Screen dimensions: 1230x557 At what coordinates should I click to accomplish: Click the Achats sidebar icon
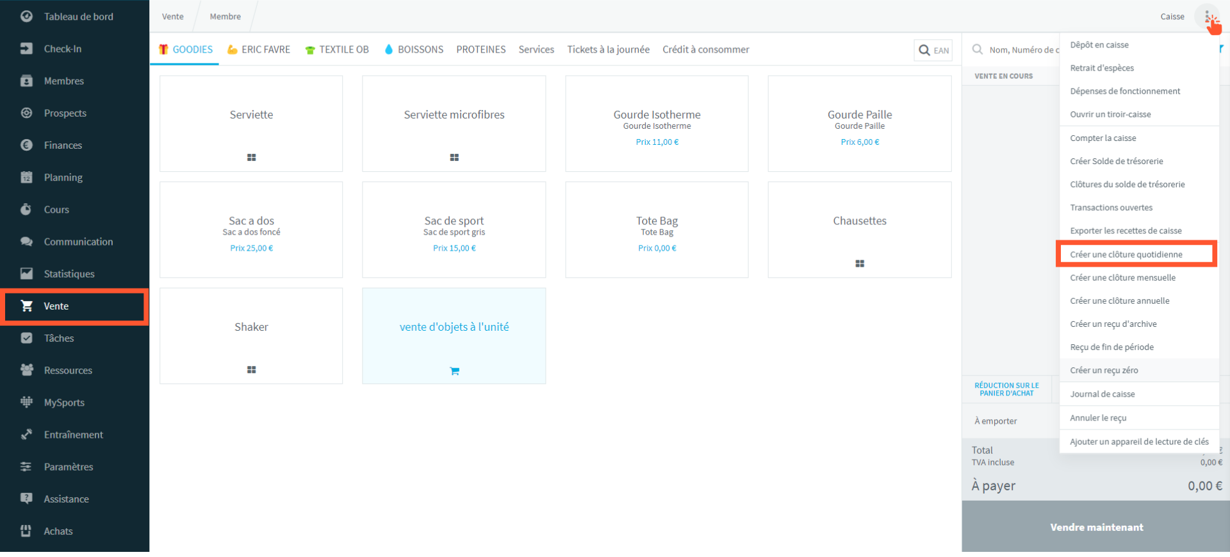pyautogui.click(x=26, y=531)
